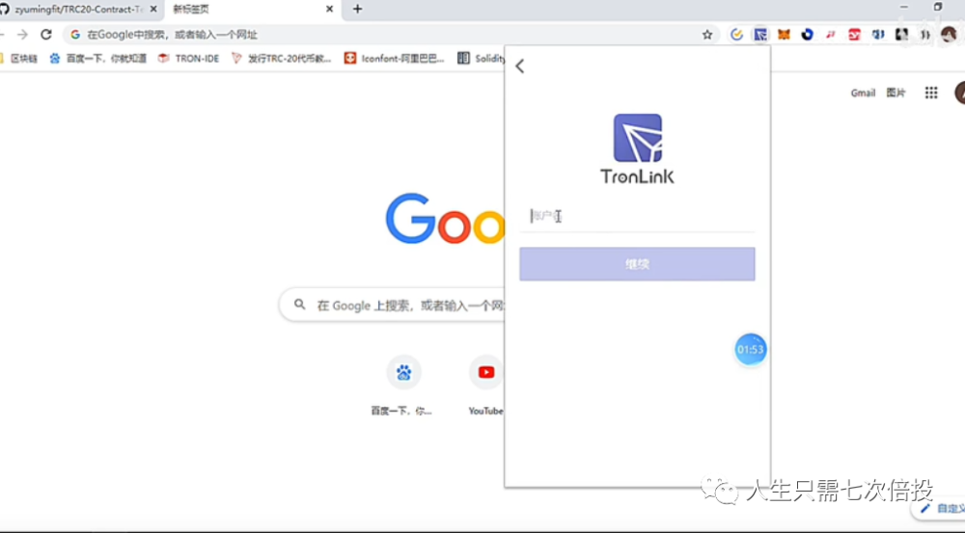Reload the page with refresh button
The image size is (965, 533).
coord(46,35)
